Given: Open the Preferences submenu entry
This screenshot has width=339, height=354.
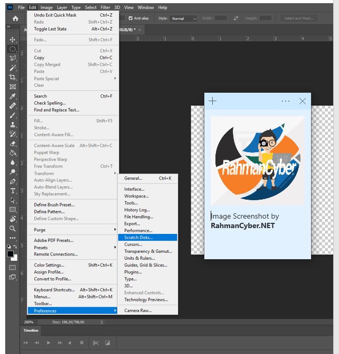Looking at the screenshot, I should (x=72, y=311).
